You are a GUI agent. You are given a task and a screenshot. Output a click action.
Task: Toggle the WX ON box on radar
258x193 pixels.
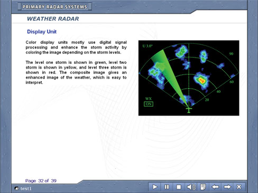click(x=149, y=104)
